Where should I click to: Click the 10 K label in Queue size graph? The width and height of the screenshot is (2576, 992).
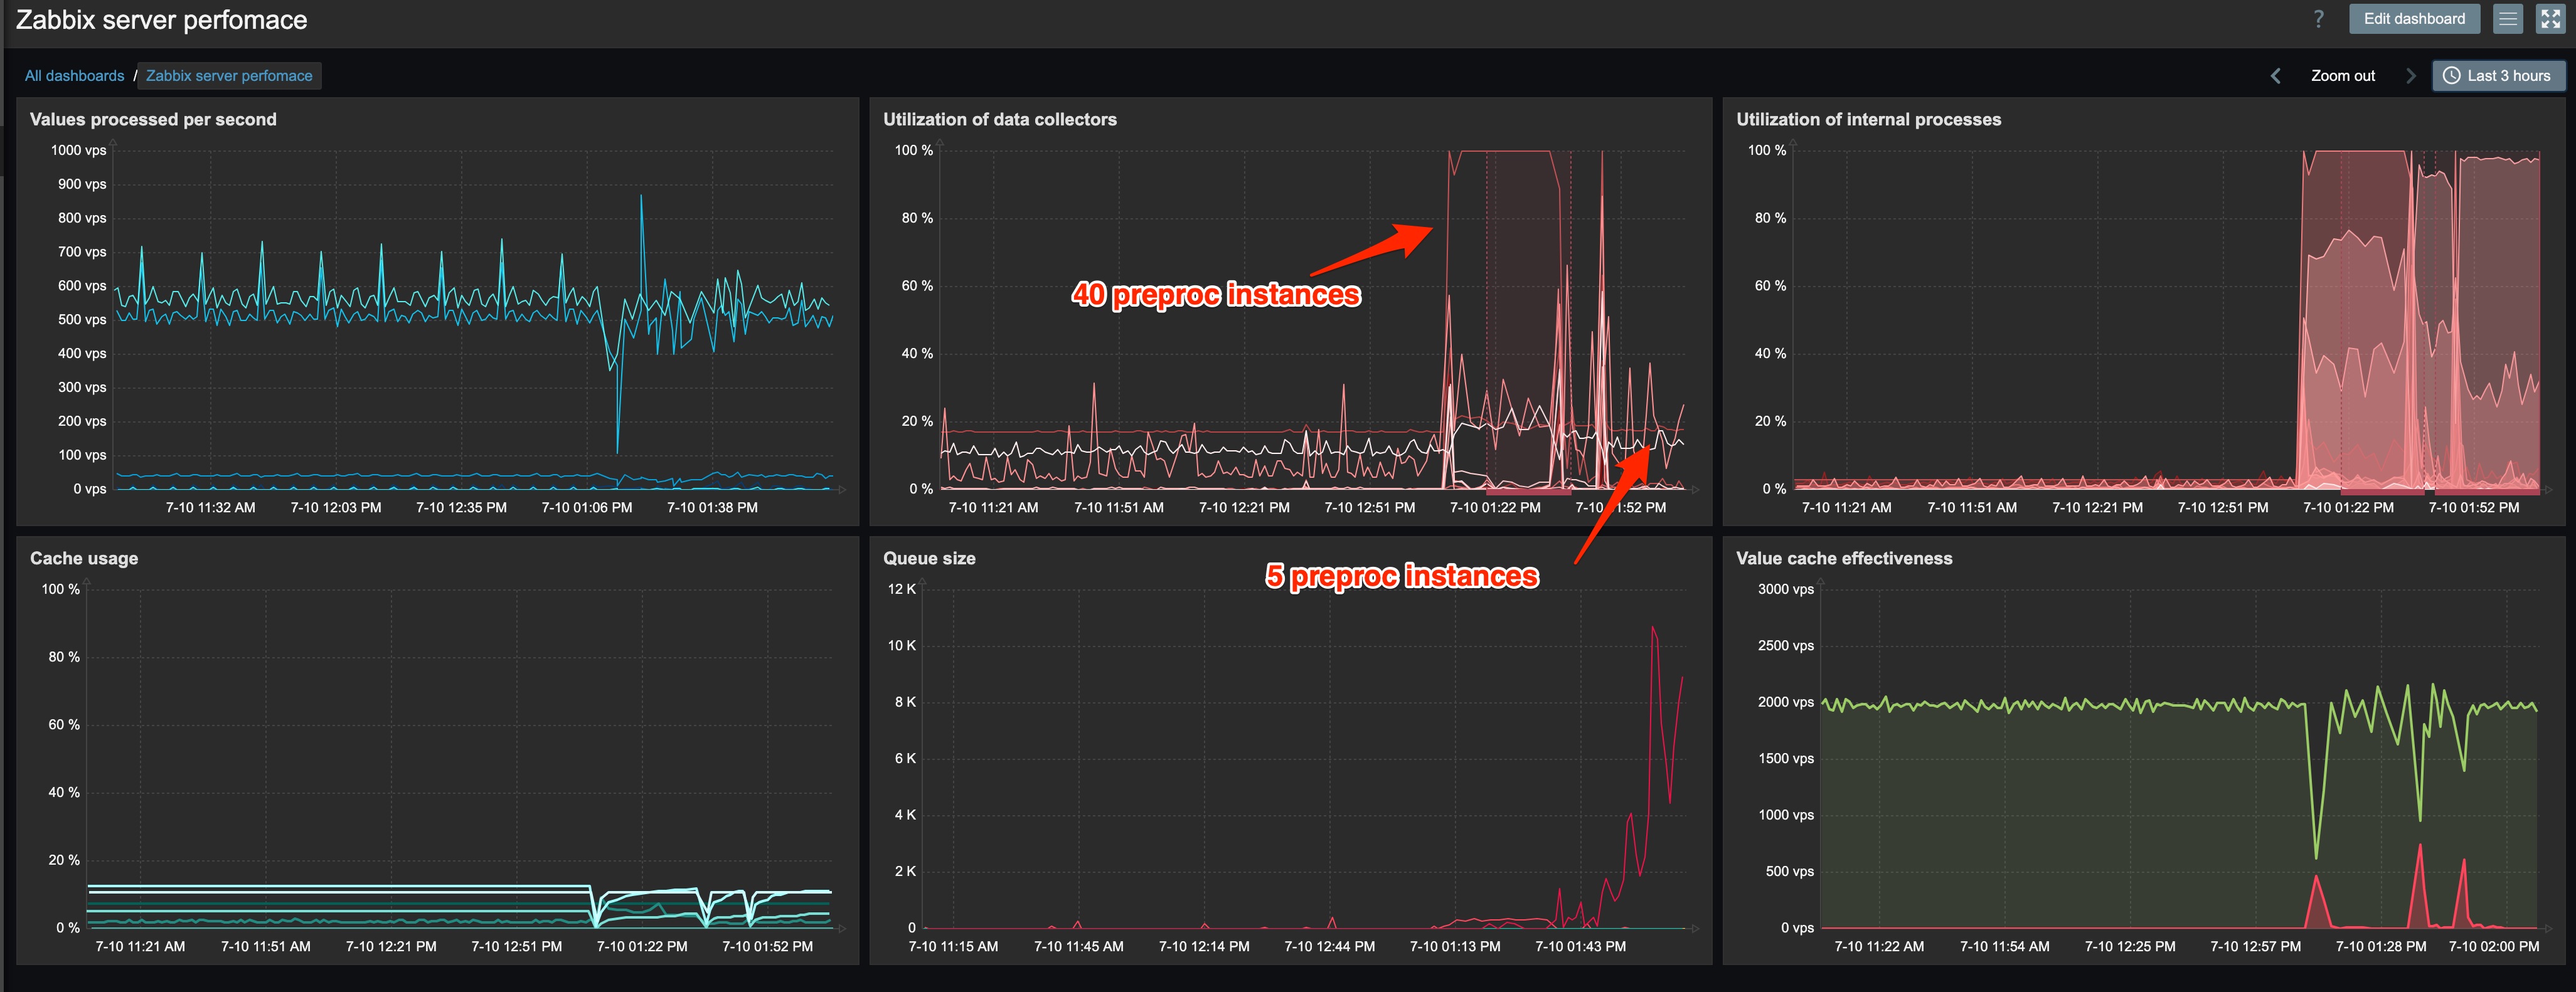point(901,645)
